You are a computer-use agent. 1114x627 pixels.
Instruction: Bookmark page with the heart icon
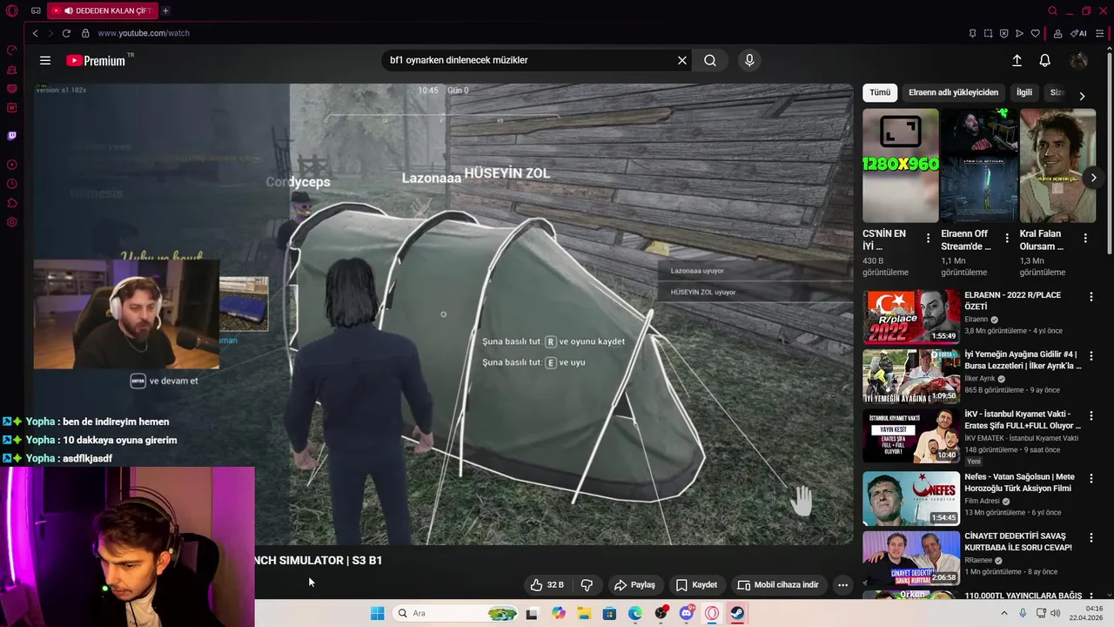point(1035,33)
